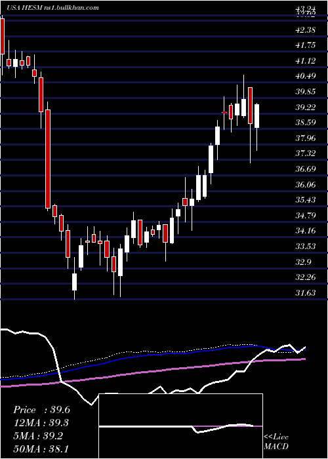Click the 43.24 price axis label
Viewport: 328px width, 459px height.
point(305,9)
